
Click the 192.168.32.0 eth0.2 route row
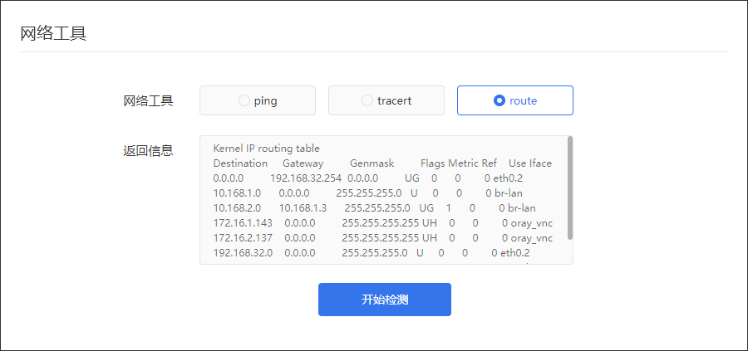point(372,253)
